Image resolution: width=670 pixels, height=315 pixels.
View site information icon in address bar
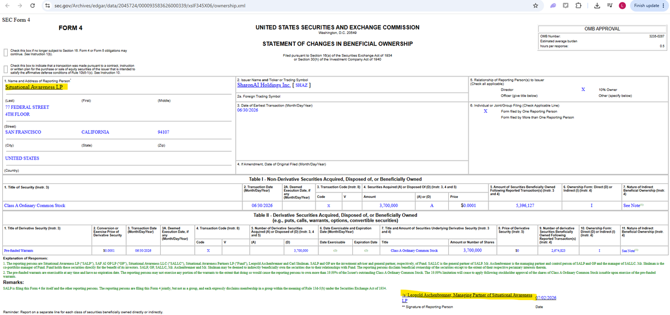[47, 6]
